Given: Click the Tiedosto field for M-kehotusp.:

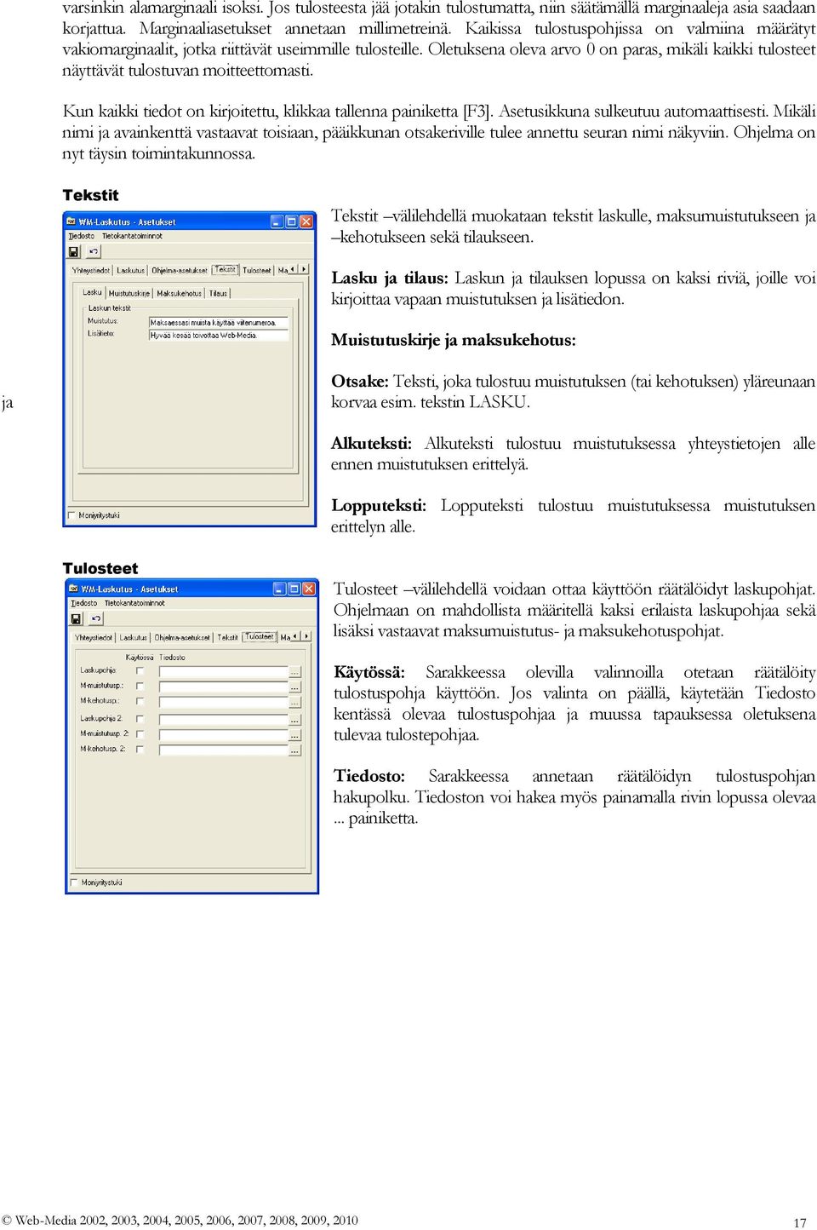Looking at the screenshot, I should [224, 702].
